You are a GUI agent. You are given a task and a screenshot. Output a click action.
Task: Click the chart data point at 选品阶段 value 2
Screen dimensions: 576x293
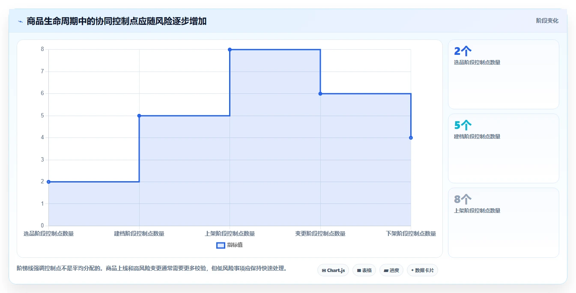(x=48, y=182)
